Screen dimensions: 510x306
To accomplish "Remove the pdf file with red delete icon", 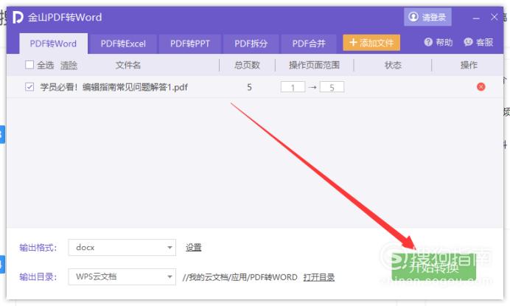I will 481,87.
